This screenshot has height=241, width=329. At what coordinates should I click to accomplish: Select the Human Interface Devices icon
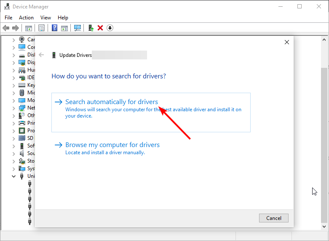[22, 70]
